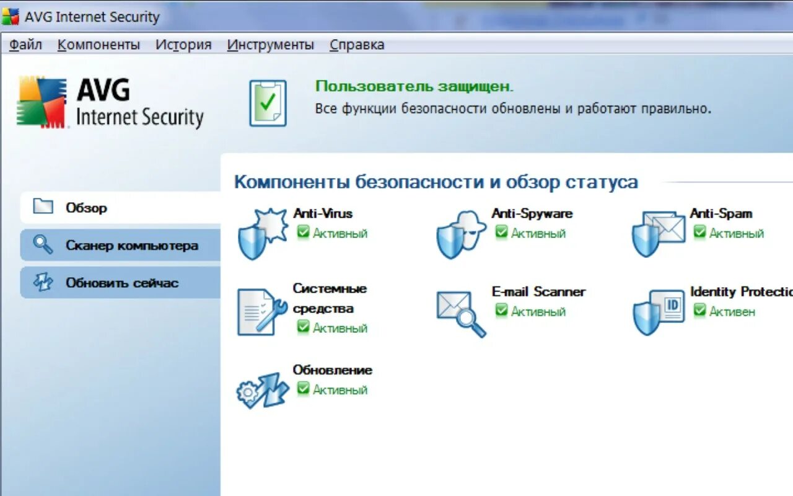Click Anti-Spyware green status checkmark
Viewport: 793px width, 496px height.
point(501,232)
